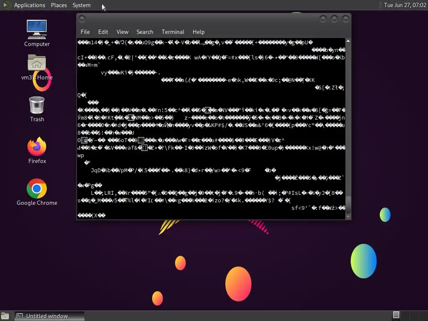Click the terminal scrollbar up arrow
Viewport: 428px width, 321px height.
[348, 41]
